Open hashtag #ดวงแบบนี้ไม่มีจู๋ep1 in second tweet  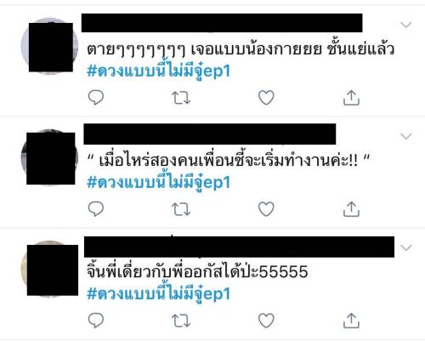pos(158,182)
